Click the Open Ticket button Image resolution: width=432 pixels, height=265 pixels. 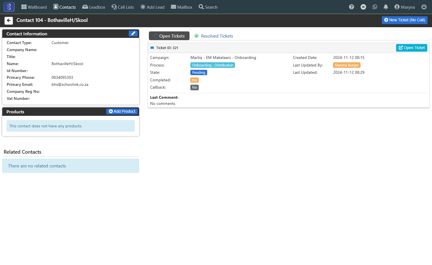click(x=412, y=48)
